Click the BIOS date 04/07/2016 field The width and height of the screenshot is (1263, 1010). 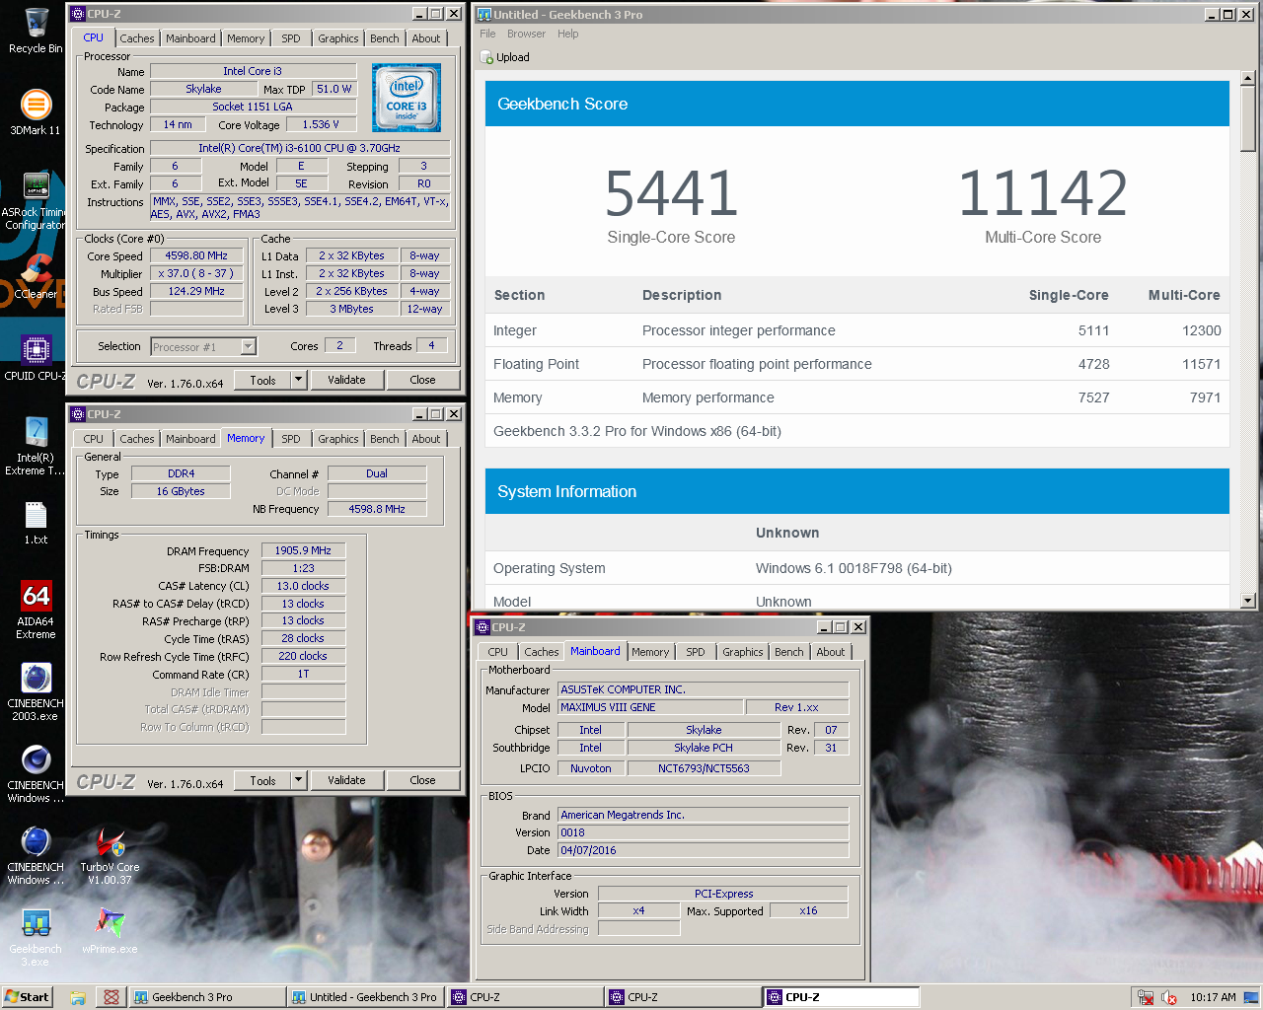click(704, 850)
